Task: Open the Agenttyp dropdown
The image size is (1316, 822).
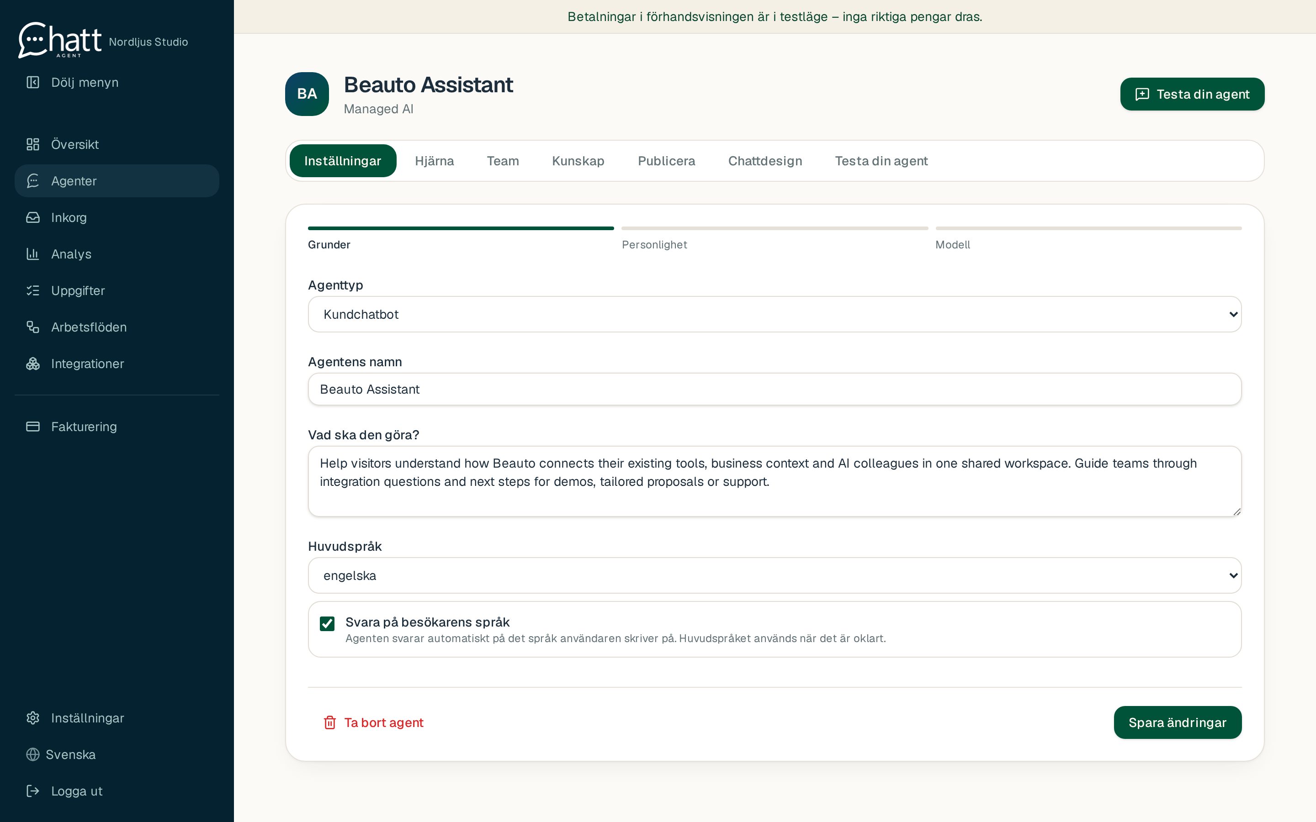Action: (775, 314)
